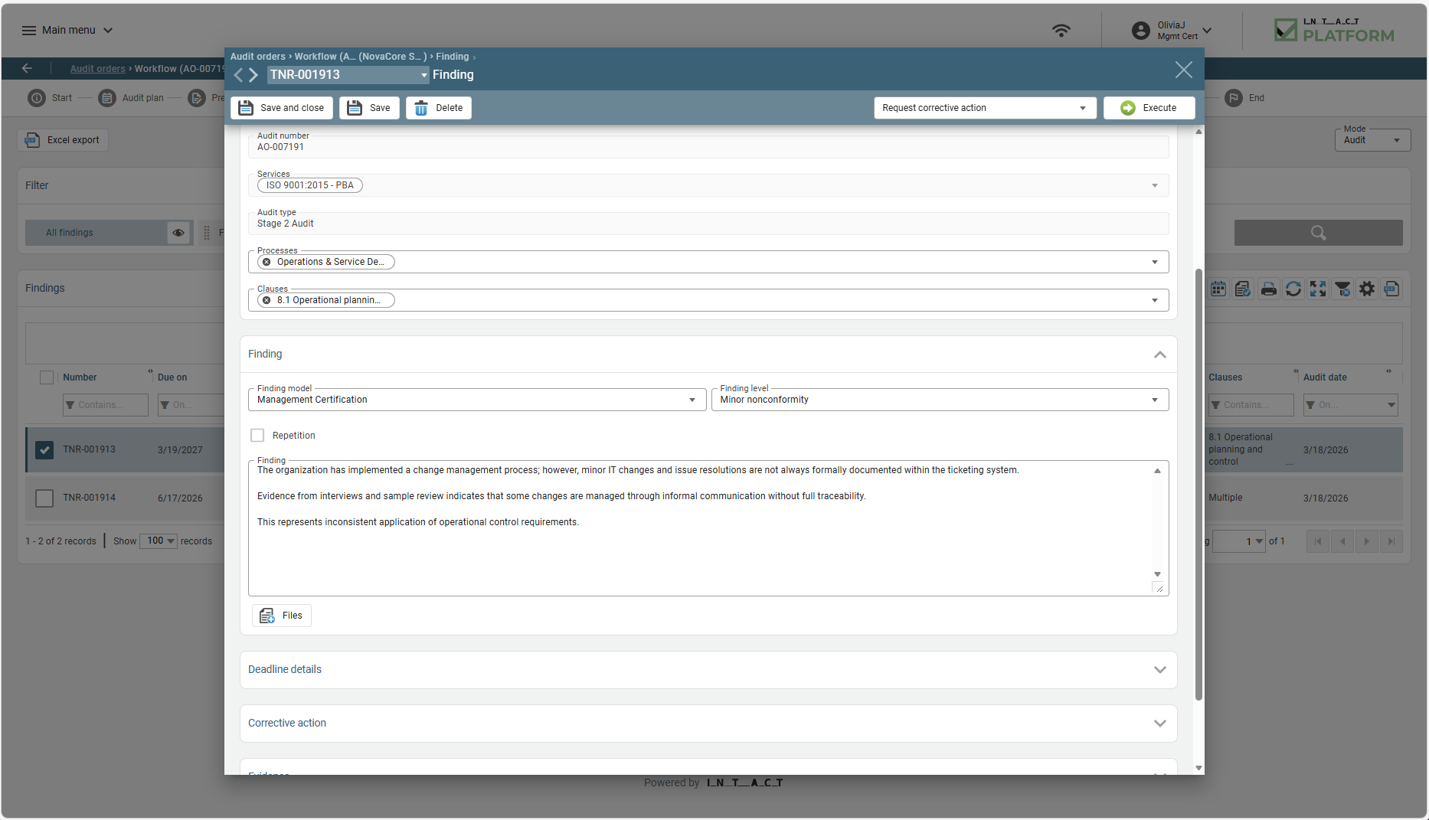Tick the Repetition checkbox
1429x820 pixels.
[257, 436]
